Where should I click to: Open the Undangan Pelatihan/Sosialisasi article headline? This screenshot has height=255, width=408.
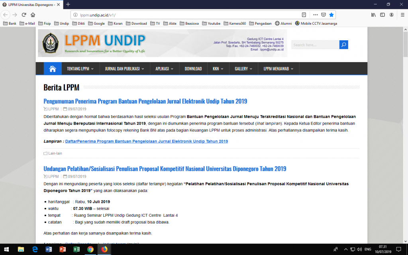(x=165, y=169)
